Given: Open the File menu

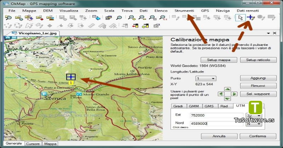Looking at the screenshot, I should point(12,11).
